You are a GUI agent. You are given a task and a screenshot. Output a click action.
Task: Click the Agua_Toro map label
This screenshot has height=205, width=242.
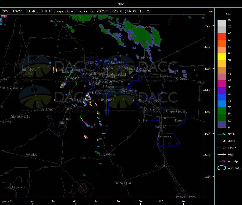[x=29, y=70]
